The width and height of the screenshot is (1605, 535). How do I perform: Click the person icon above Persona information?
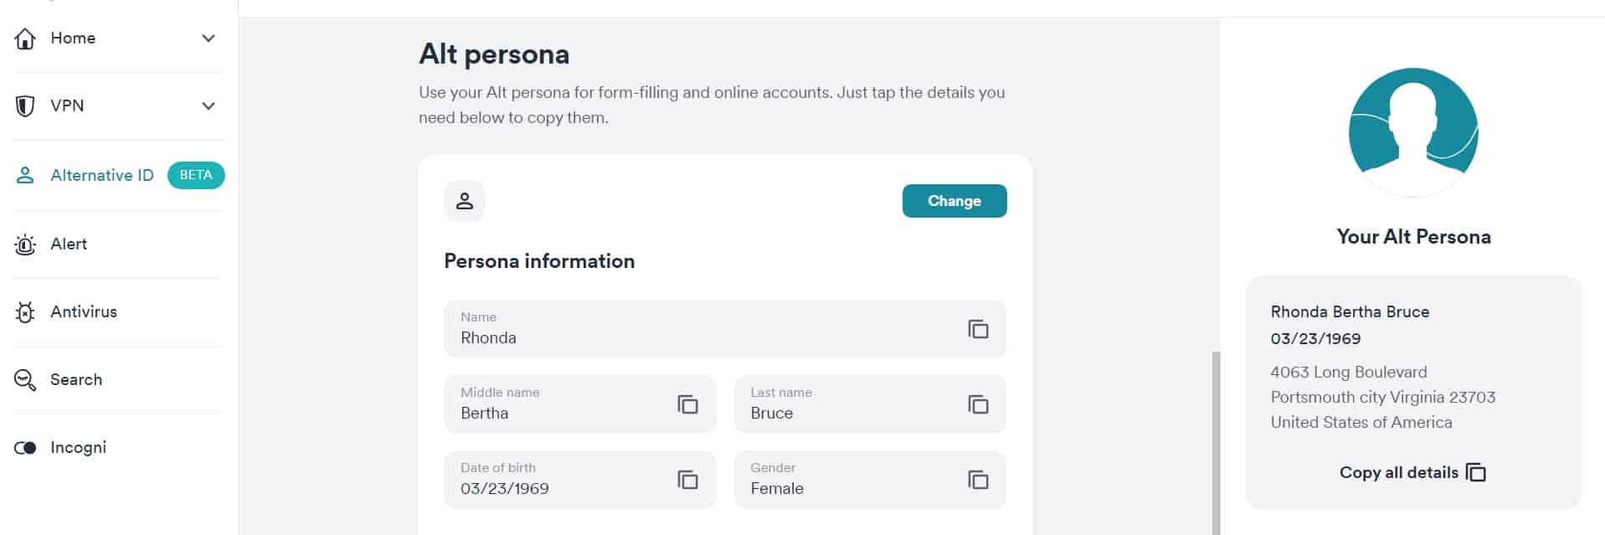tap(465, 201)
